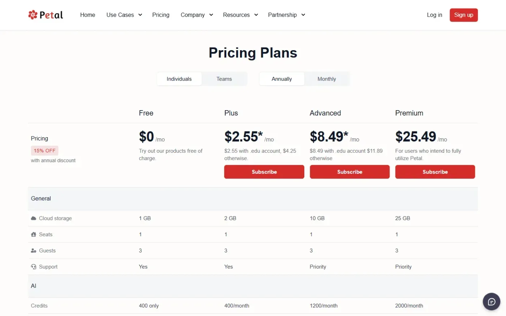The width and height of the screenshot is (506, 316).
Task: Click the Pricing Plans heading
Action: [x=253, y=53]
